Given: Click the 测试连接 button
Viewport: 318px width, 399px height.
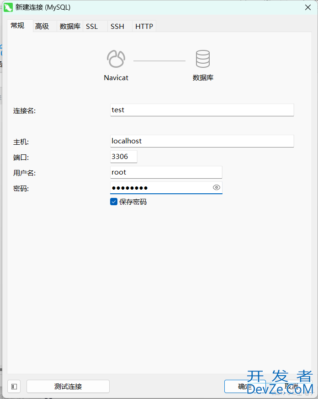Looking at the screenshot, I should (x=68, y=387).
